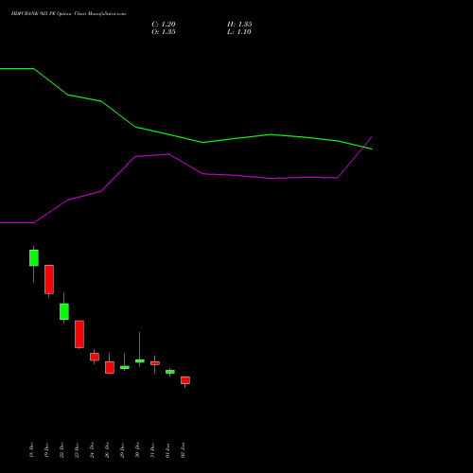Click the 02 Jan date label

183,450
